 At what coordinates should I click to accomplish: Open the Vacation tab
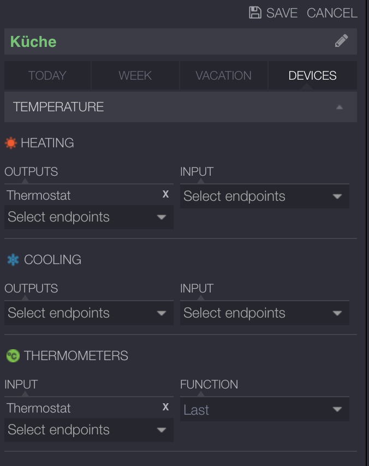click(x=223, y=75)
